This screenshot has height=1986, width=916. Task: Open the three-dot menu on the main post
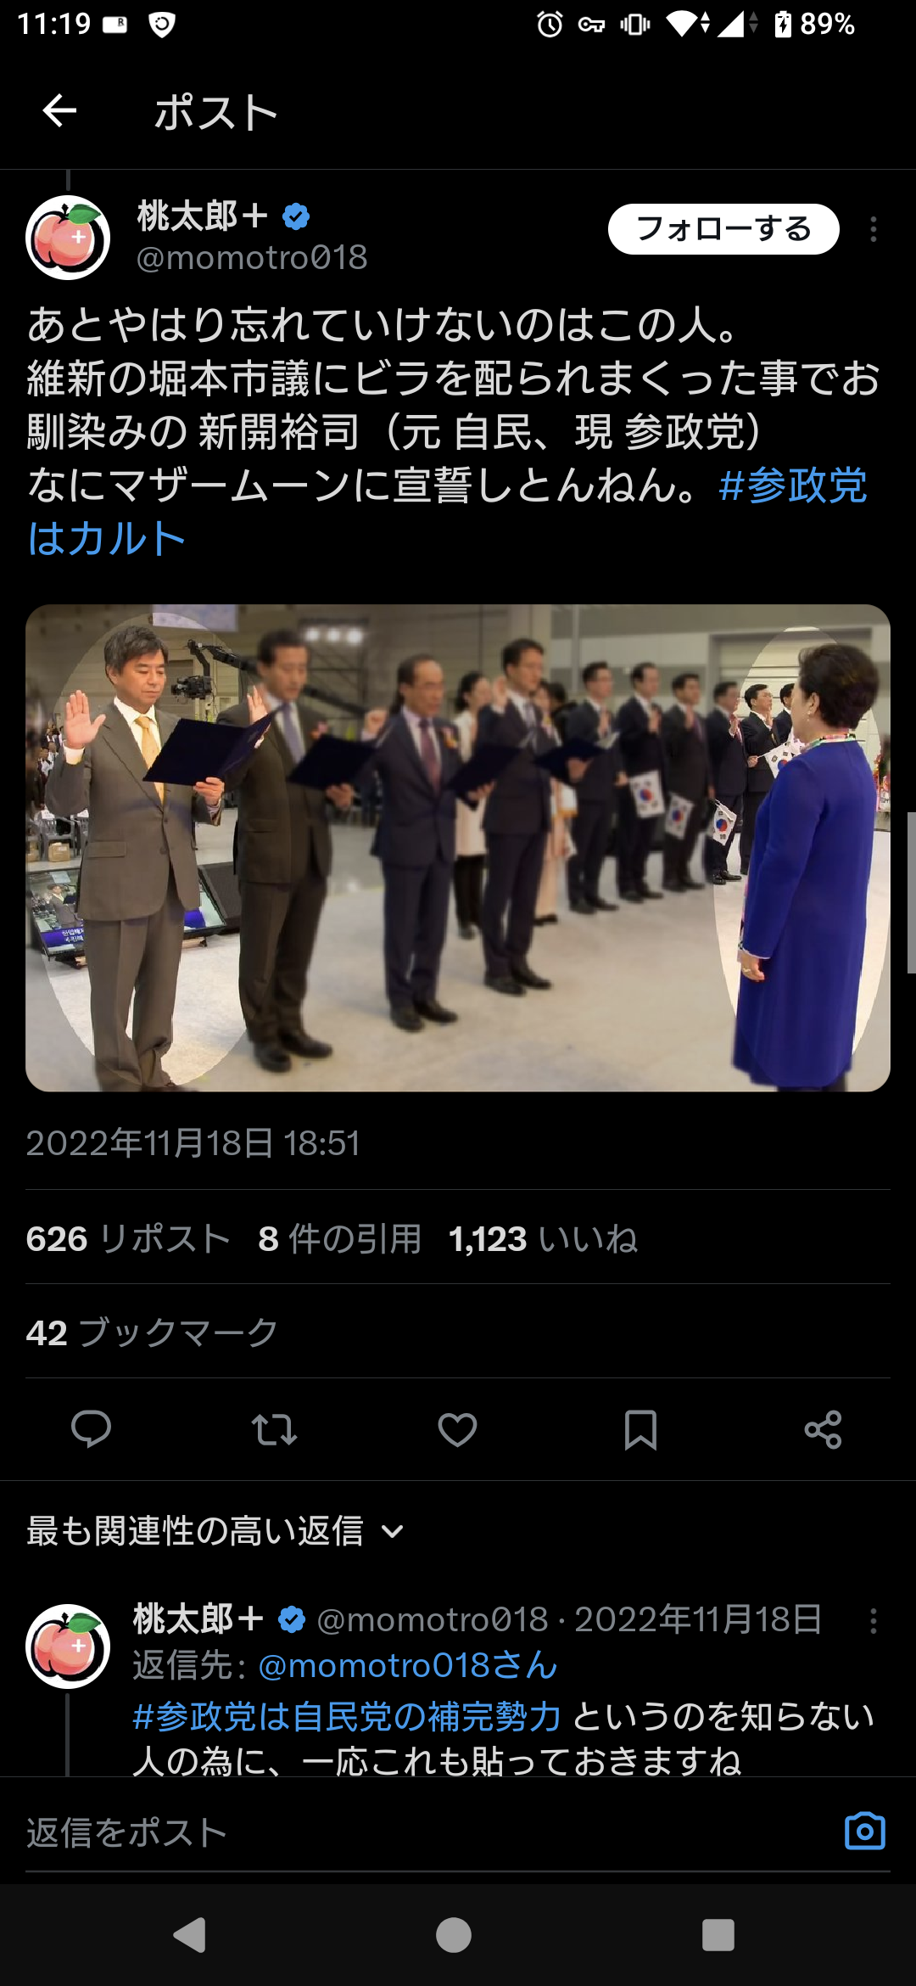874,229
